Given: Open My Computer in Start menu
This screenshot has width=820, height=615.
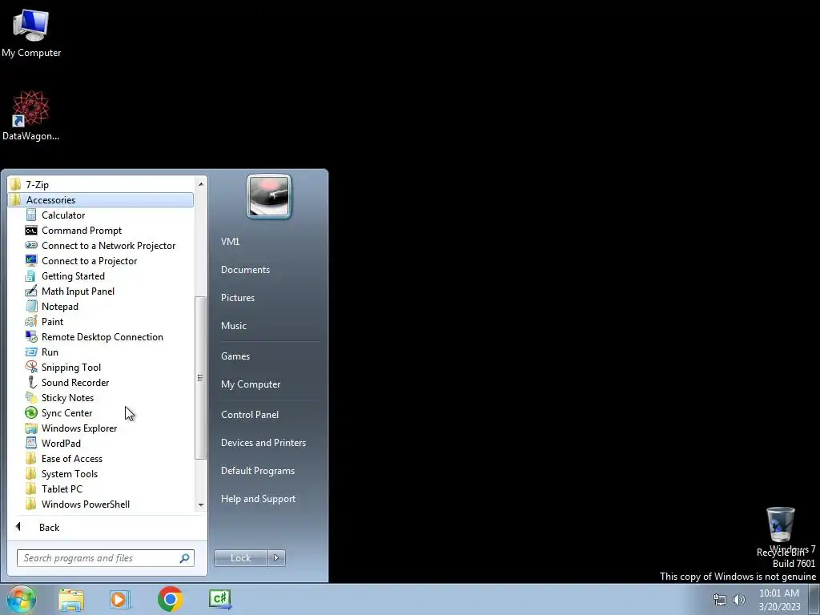Looking at the screenshot, I should point(251,384).
